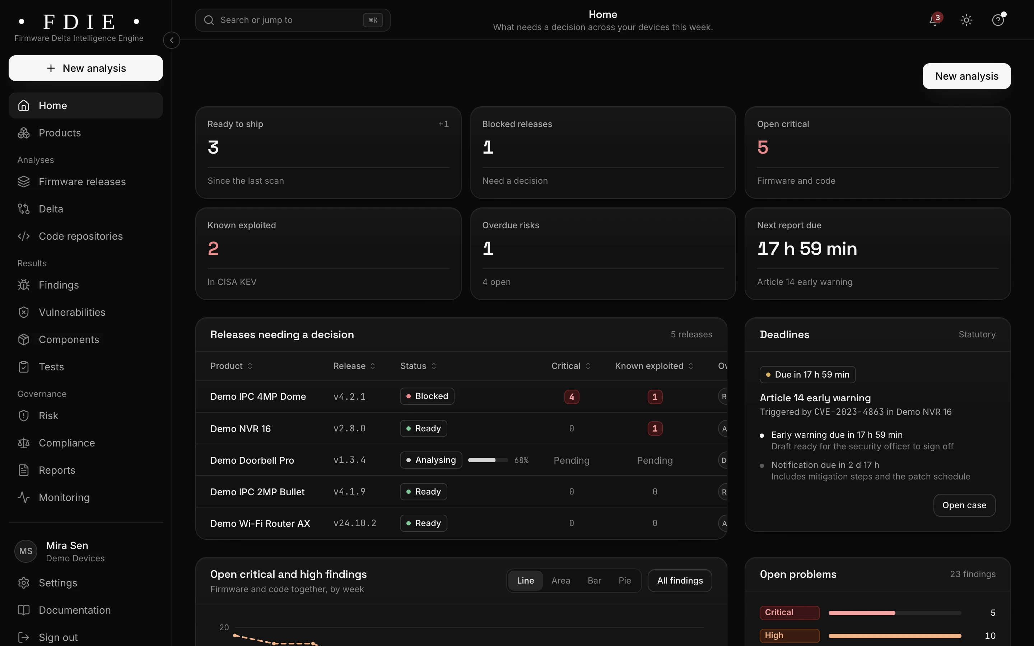Sign out of the account
The width and height of the screenshot is (1034, 646).
pyautogui.click(x=85, y=637)
